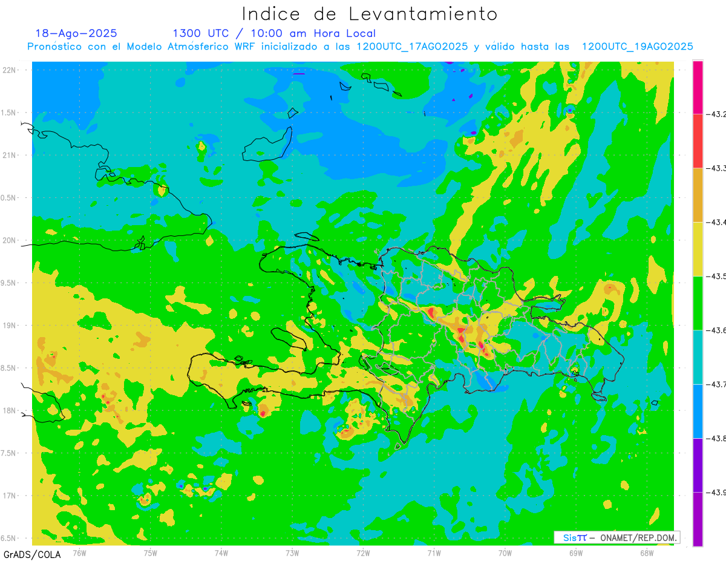Pick the orange swatch in the colorbar

pos(698,195)
